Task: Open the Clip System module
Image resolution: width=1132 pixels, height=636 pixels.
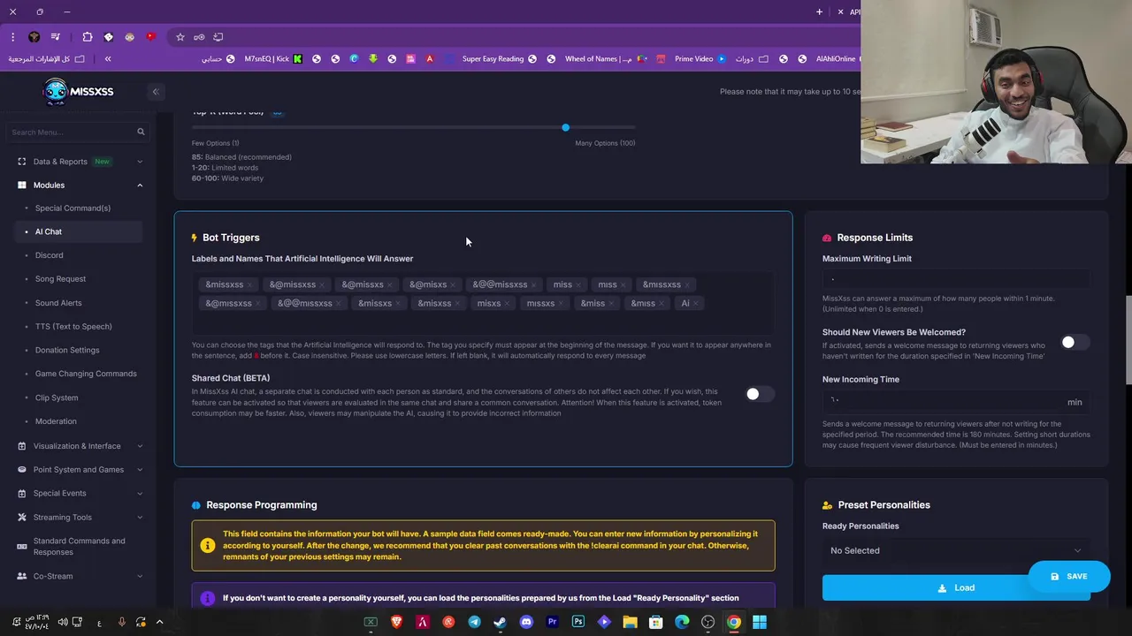Action: click(x=57, y=397)
